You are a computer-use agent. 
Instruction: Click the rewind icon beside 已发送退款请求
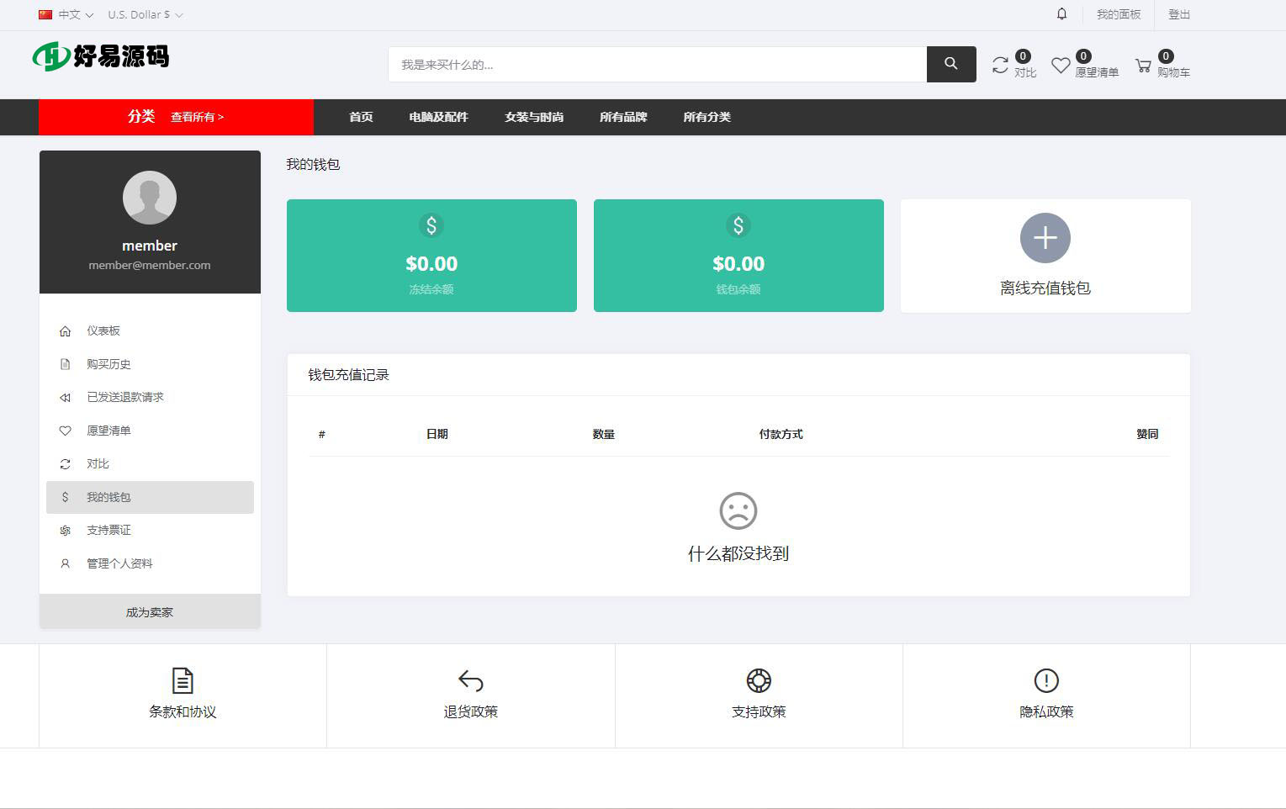65,398
